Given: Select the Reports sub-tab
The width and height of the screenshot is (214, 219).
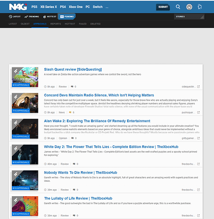Looking at the screenshot, I should [55, 24].
